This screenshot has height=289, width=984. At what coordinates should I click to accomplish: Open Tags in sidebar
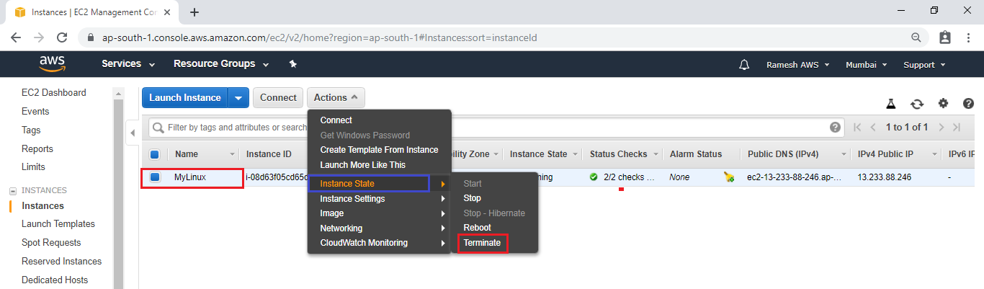click(x=31, y=130)
